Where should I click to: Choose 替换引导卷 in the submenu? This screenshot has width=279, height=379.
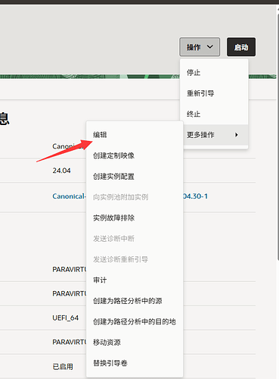pyautogui.click(x=135, y=363)
